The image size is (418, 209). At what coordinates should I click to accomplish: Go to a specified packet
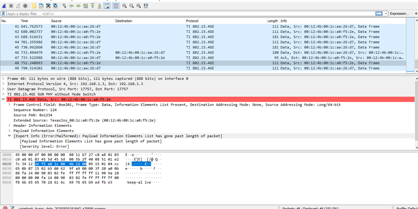[x=86, y=6]
